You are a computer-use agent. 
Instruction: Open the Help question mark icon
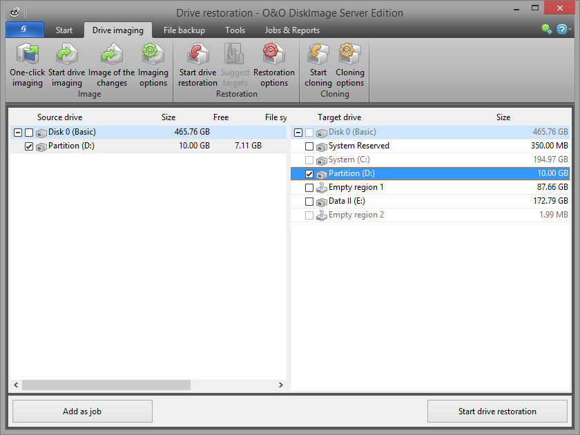[x=561, y=29]
